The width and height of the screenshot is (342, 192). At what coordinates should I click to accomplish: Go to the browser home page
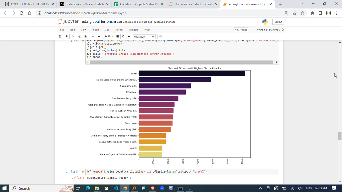[30, 13]
